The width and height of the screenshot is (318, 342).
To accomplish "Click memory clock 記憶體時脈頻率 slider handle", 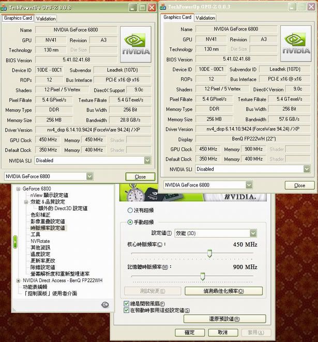I will [x=203, y=276].
